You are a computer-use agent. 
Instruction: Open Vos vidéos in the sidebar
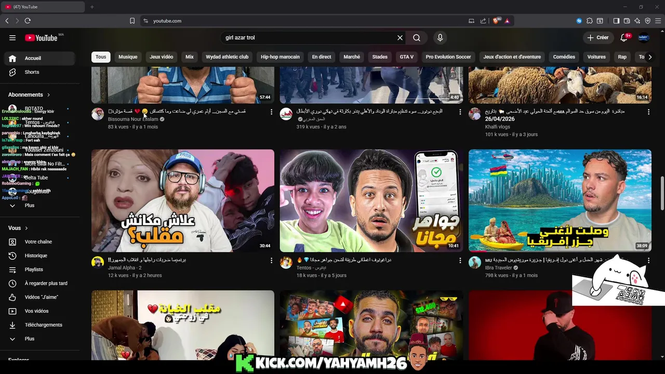click(x=40, y=311)
